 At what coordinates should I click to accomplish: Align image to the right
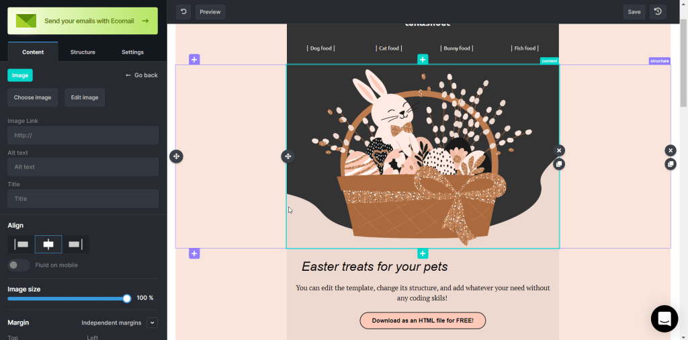[75, 245]
